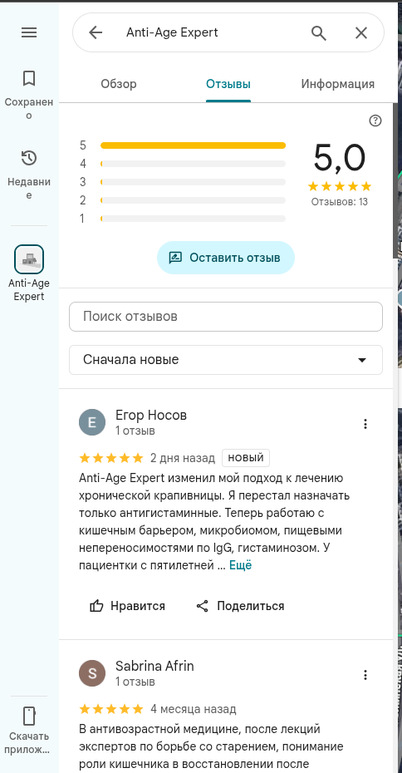Click the НОВЫЙ badge on first review
The width and height of the screenshot is (402, 773).
246,458
